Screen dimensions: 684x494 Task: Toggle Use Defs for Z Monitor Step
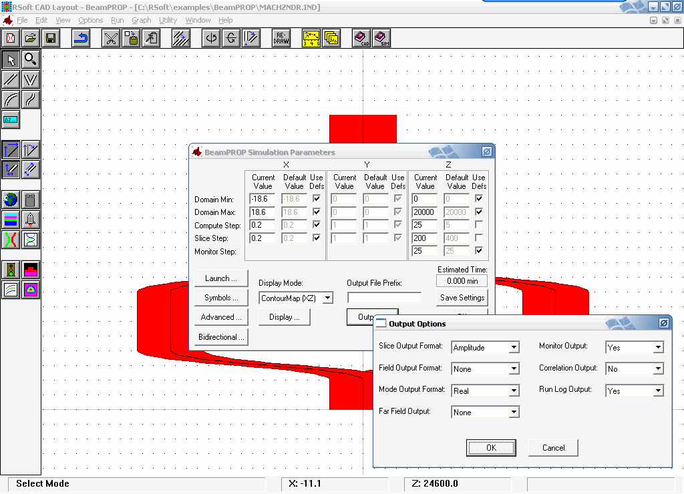coord(479,251)
